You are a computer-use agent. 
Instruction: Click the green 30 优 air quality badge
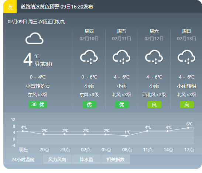(38, 104)
